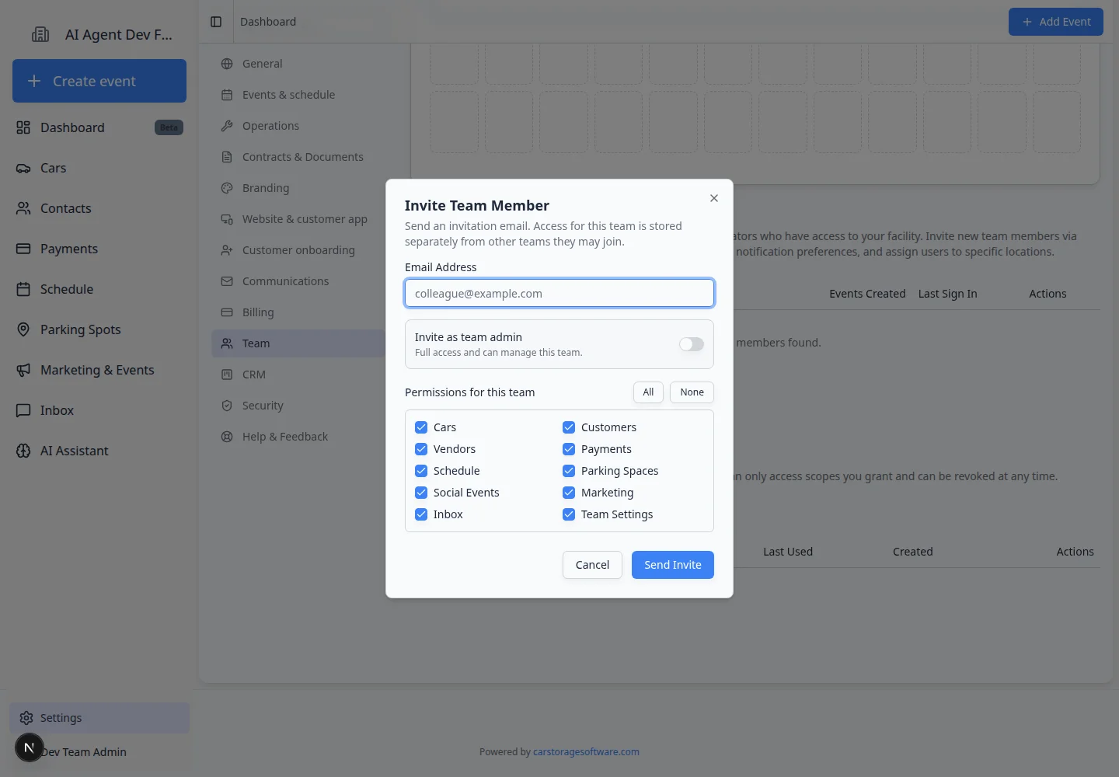Click the Last Used column header

(788, 552)
